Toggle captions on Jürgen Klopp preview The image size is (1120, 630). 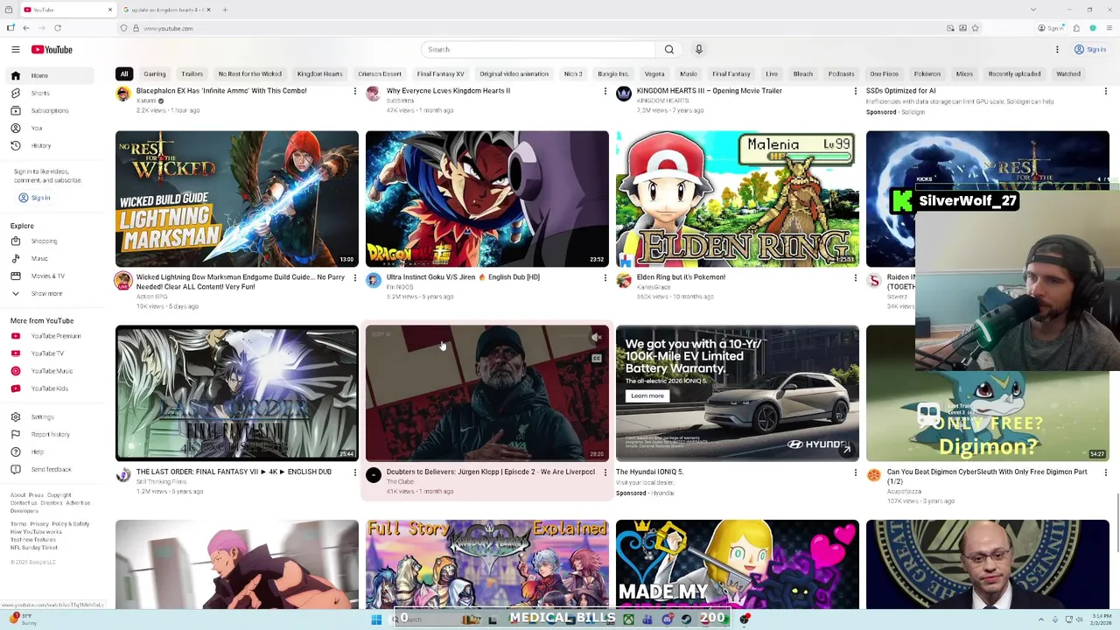click(x=597, y=358)
